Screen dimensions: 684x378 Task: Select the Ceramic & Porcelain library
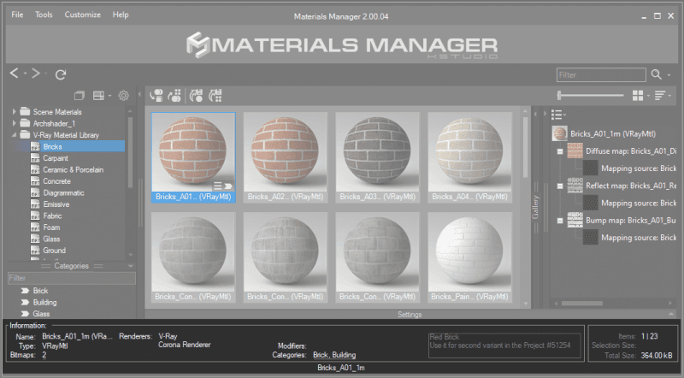point(73,170)
